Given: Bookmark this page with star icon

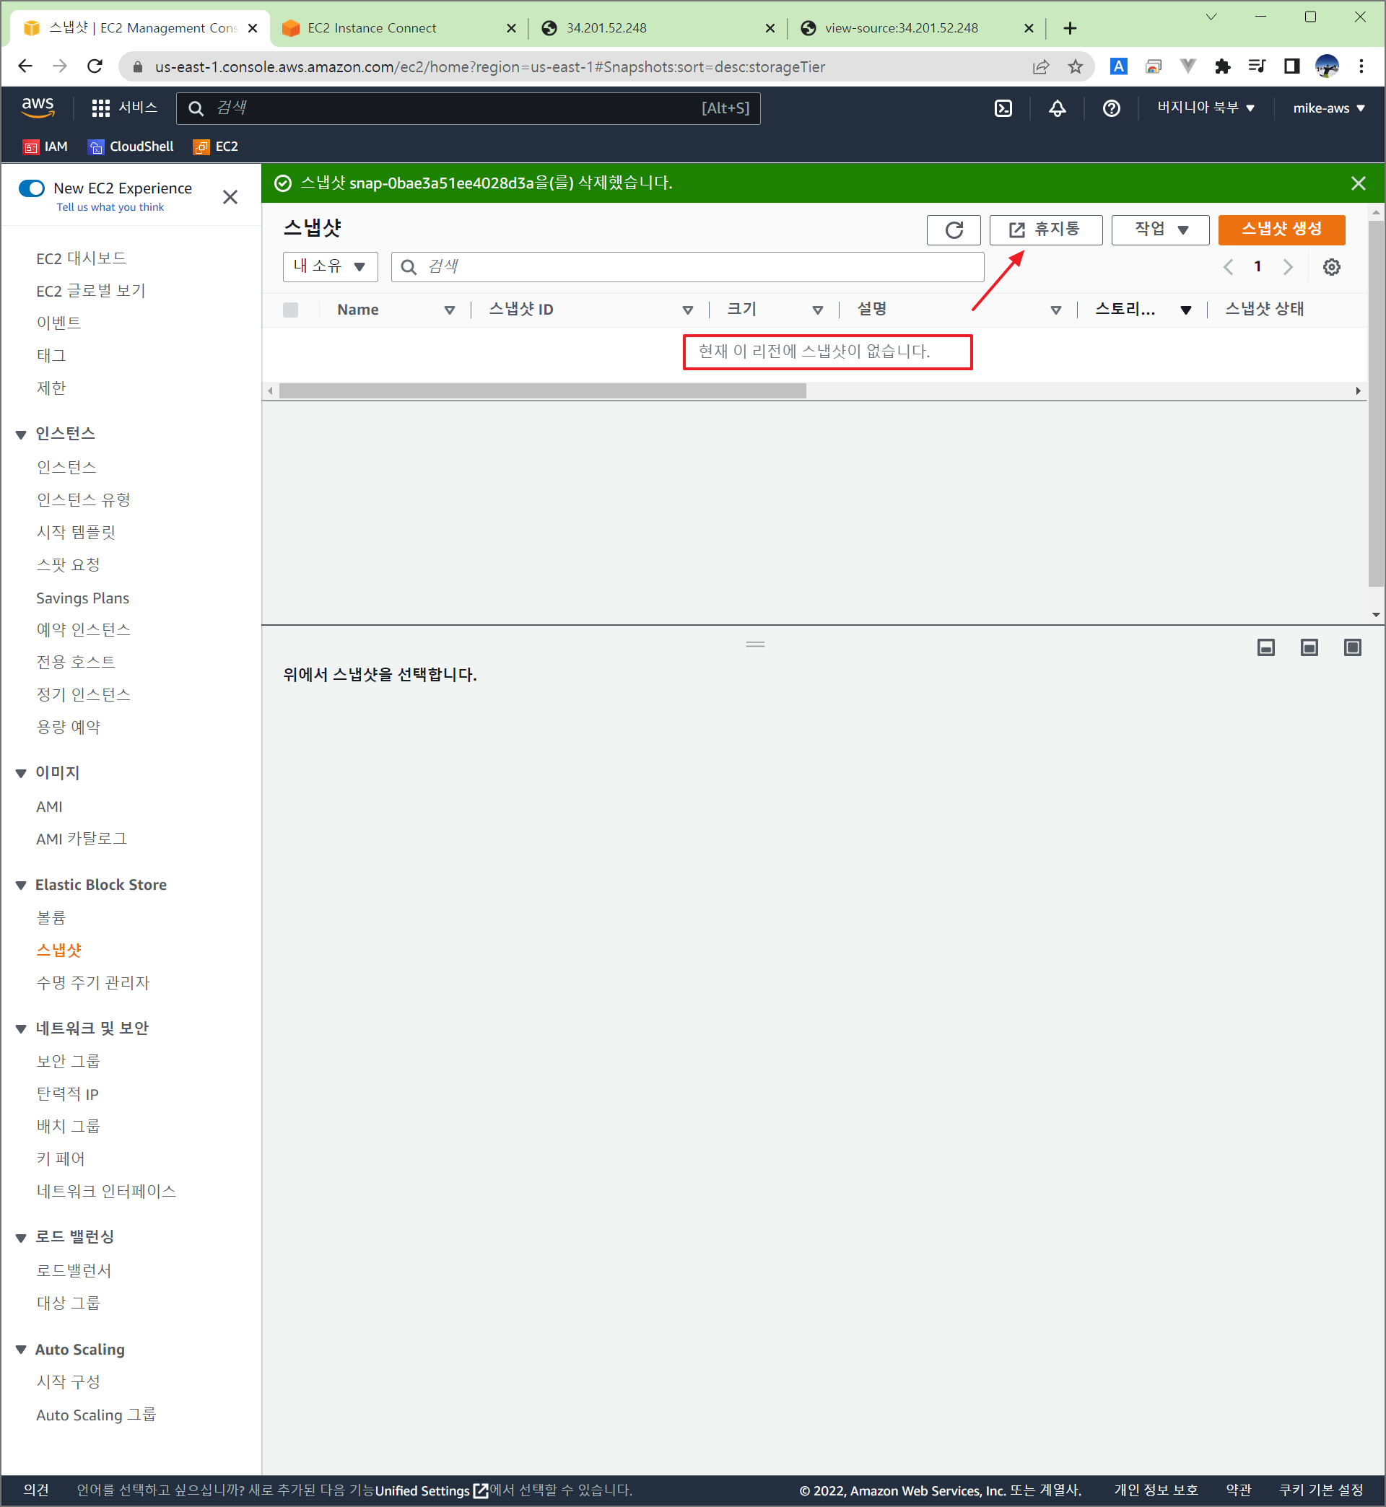Looking at the screenshot, I should point(1075,66).
